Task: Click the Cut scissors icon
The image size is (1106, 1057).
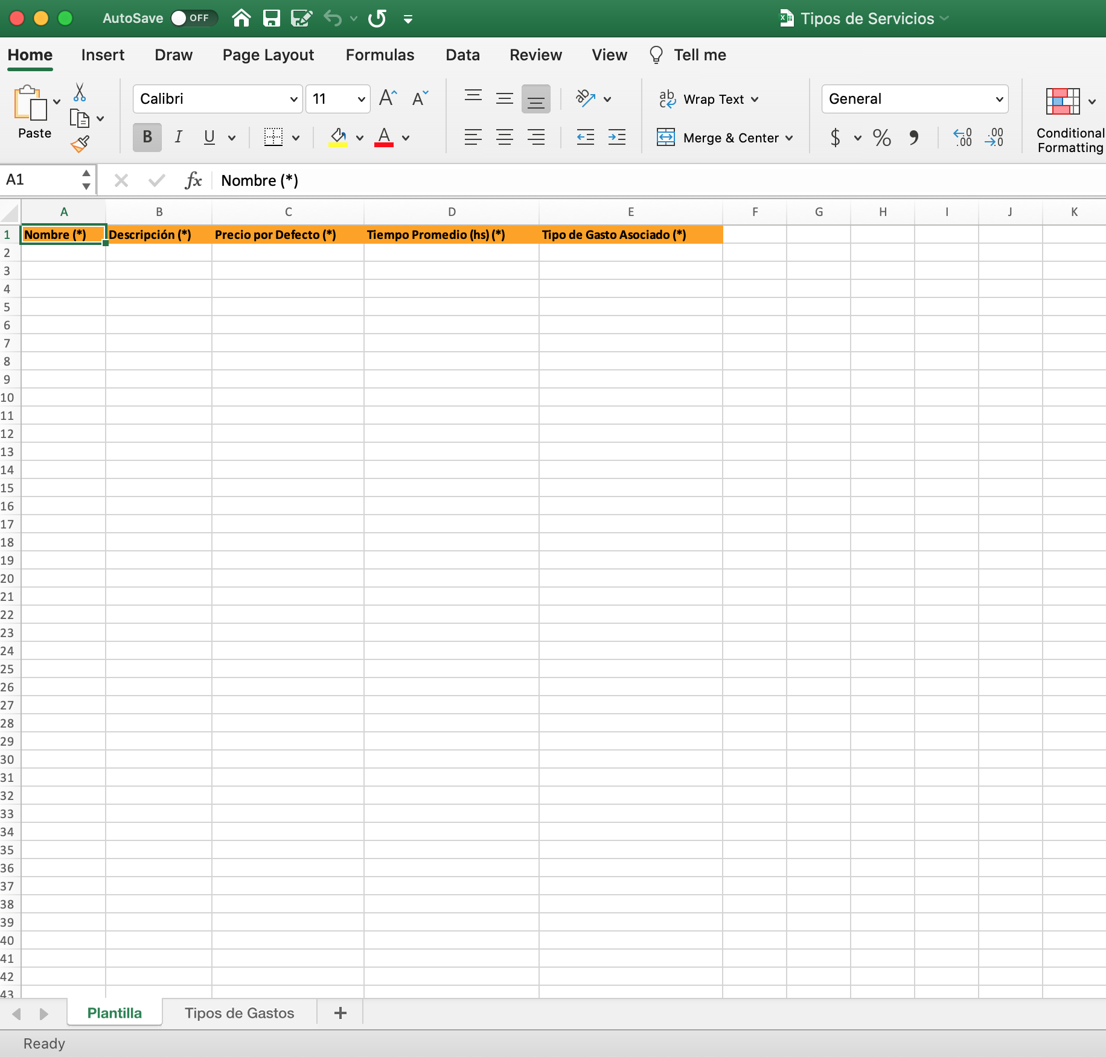Action: coord(79,92)
